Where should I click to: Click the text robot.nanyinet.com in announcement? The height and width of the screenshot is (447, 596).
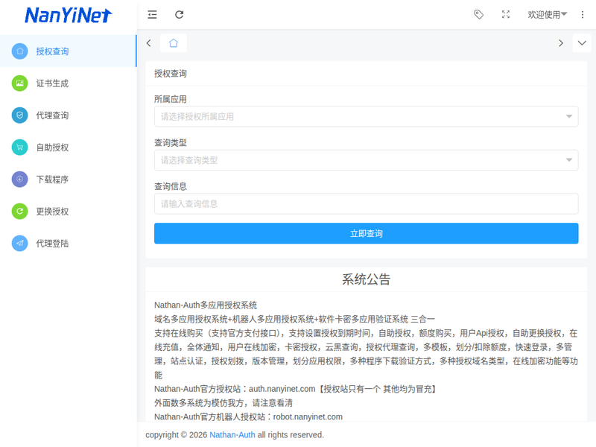pos(308,417)
